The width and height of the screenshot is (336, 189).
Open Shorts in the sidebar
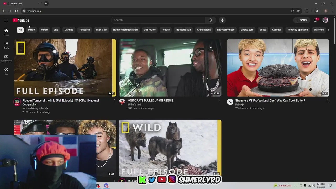point(6,45)
